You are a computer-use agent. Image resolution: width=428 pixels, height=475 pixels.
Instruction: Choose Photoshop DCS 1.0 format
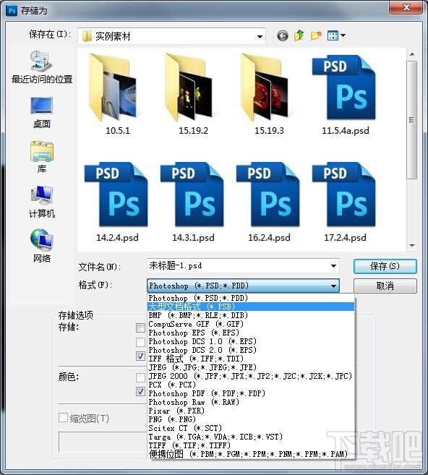pyautogui.click(x=251, y=341)
